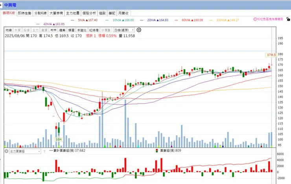
Task: Open the 即時走勢 tab
Action: click(x=24, y=13)
